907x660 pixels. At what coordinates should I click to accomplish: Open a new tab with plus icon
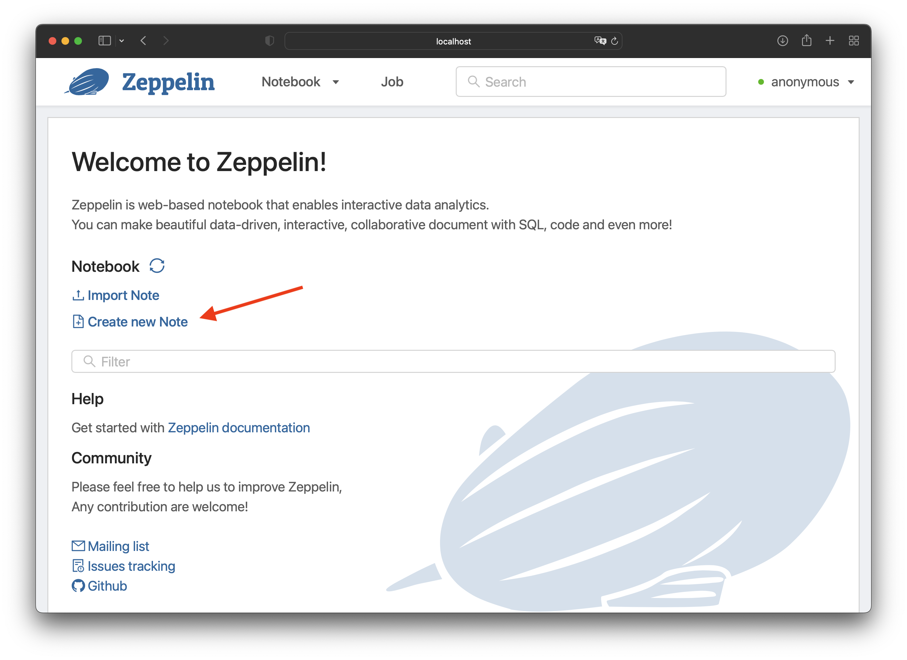(x=830, y=41)
